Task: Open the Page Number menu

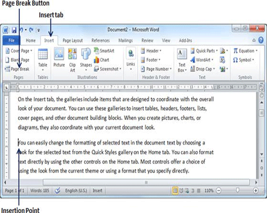Action: pyautogui.click(x=156, y=69)
